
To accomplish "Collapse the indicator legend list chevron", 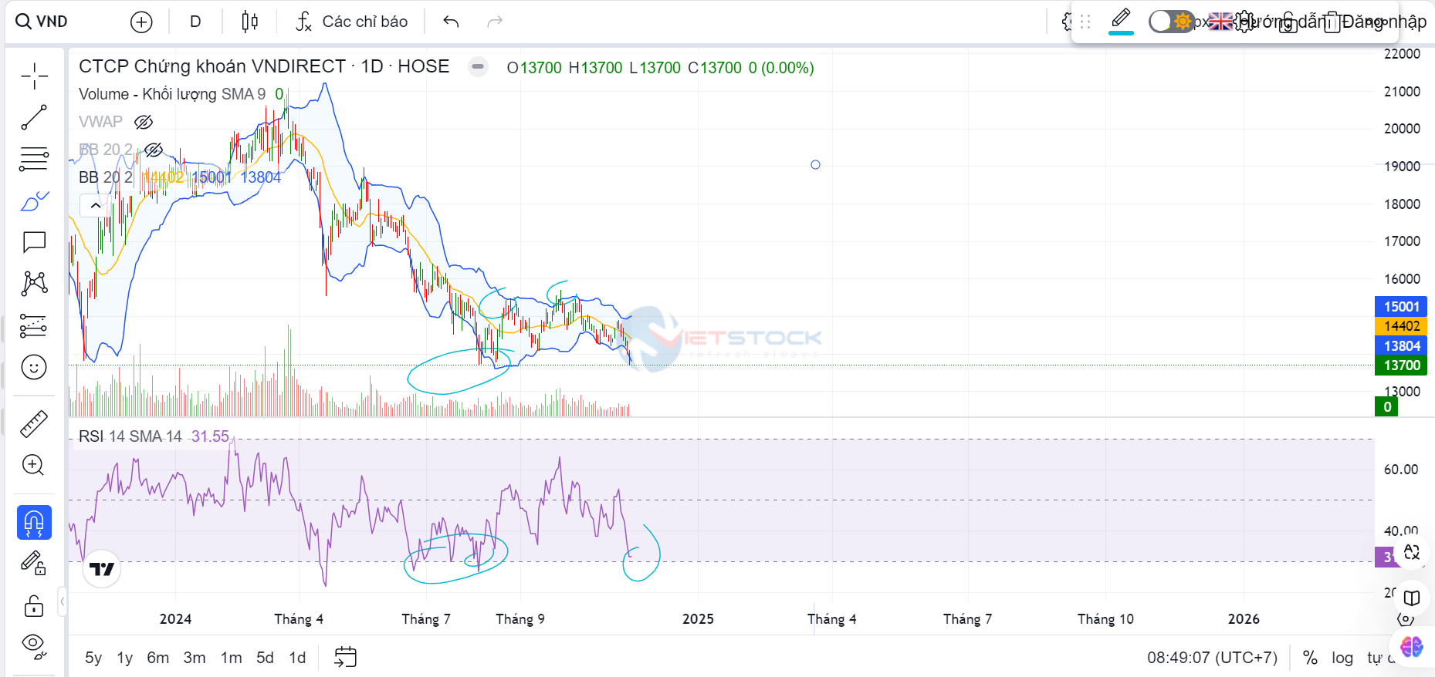I will click(x=96, y=205).
